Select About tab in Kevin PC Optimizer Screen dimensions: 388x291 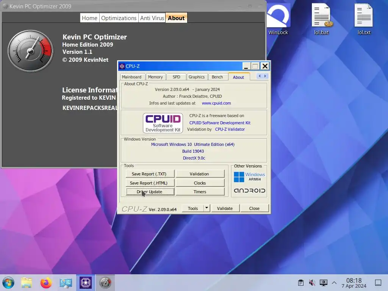[176, 18]
